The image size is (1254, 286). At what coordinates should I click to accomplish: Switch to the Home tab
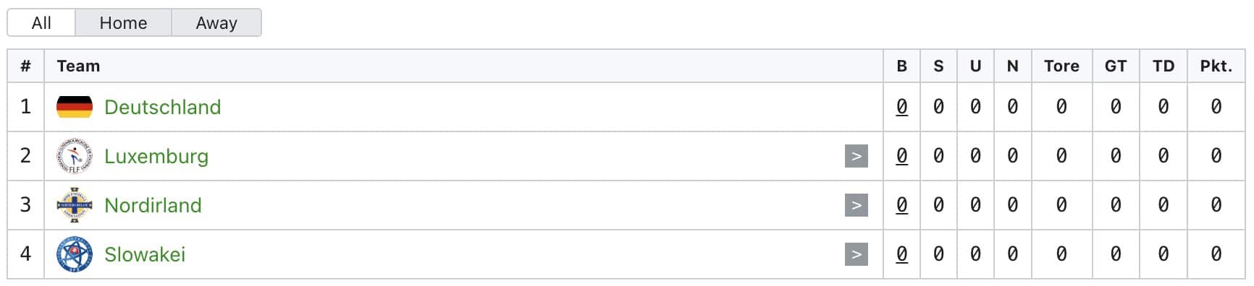point(123,22)
